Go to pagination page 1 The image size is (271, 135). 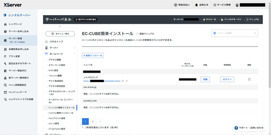click(85, 122)
